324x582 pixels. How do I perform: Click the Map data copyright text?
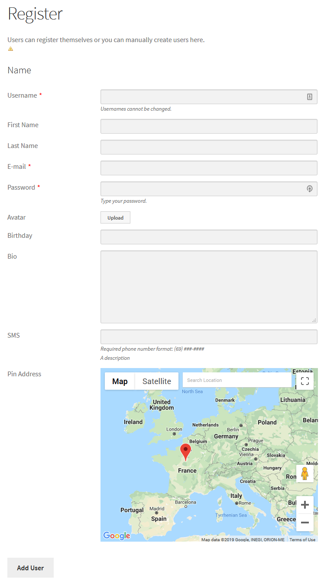coord(243,539)
